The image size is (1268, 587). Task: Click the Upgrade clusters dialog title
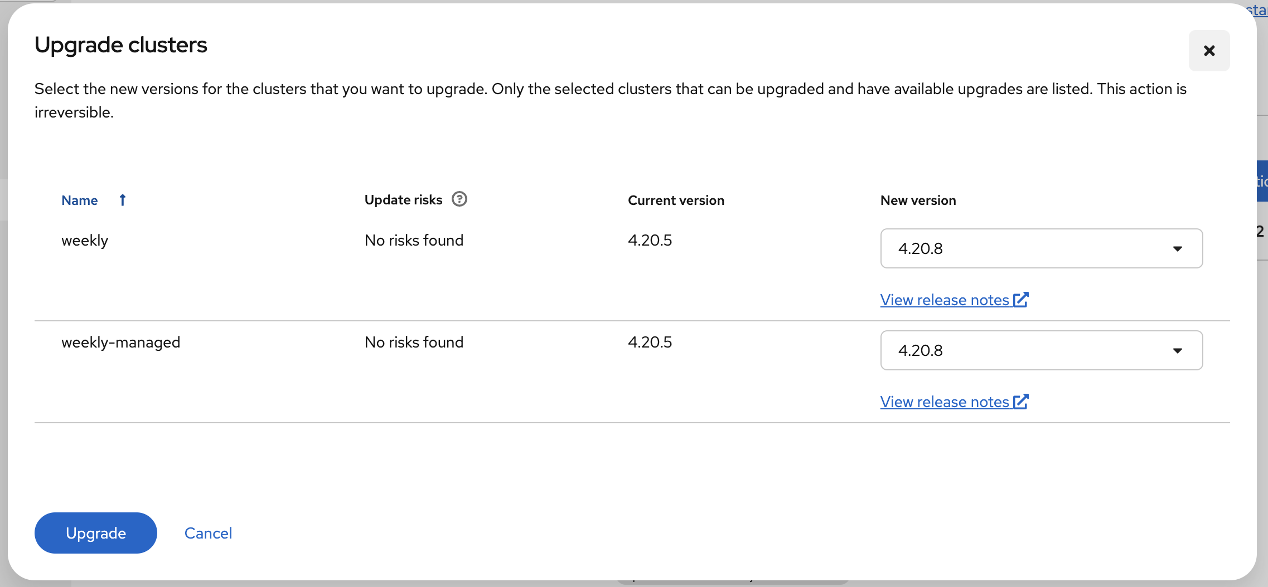(x=121, y=45)
